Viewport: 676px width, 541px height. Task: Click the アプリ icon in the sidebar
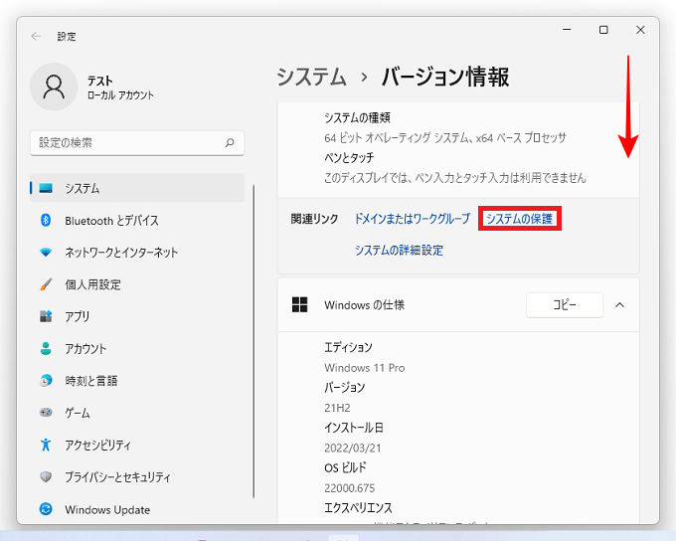[x=46, y=316]
